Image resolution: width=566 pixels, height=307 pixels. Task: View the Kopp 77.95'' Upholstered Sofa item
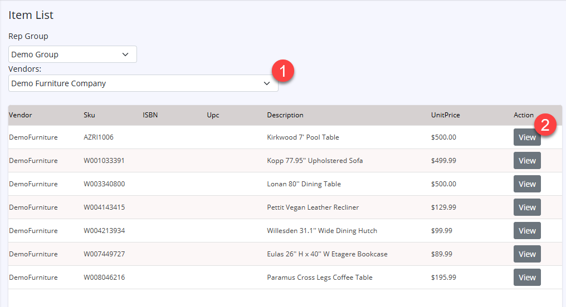point(527,161)
